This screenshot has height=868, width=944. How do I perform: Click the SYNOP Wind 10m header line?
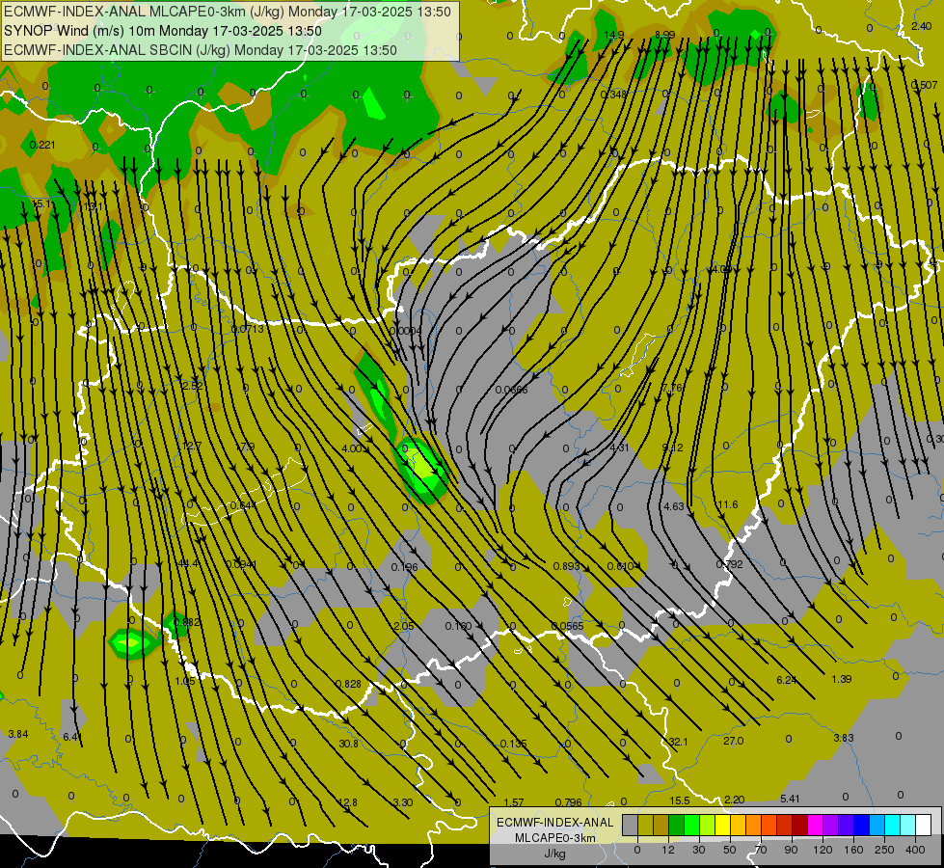tap(163, 31)
